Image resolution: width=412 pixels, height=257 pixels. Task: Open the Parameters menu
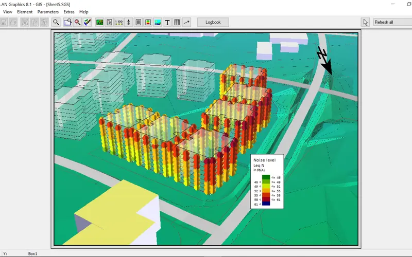click(48, 12)
